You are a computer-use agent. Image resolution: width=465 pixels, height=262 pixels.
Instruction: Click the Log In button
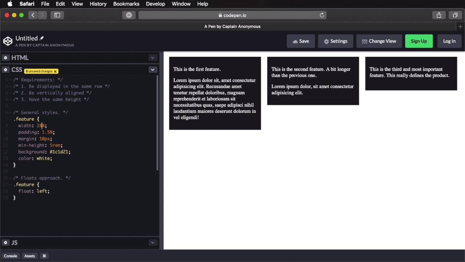pos(449,41)
